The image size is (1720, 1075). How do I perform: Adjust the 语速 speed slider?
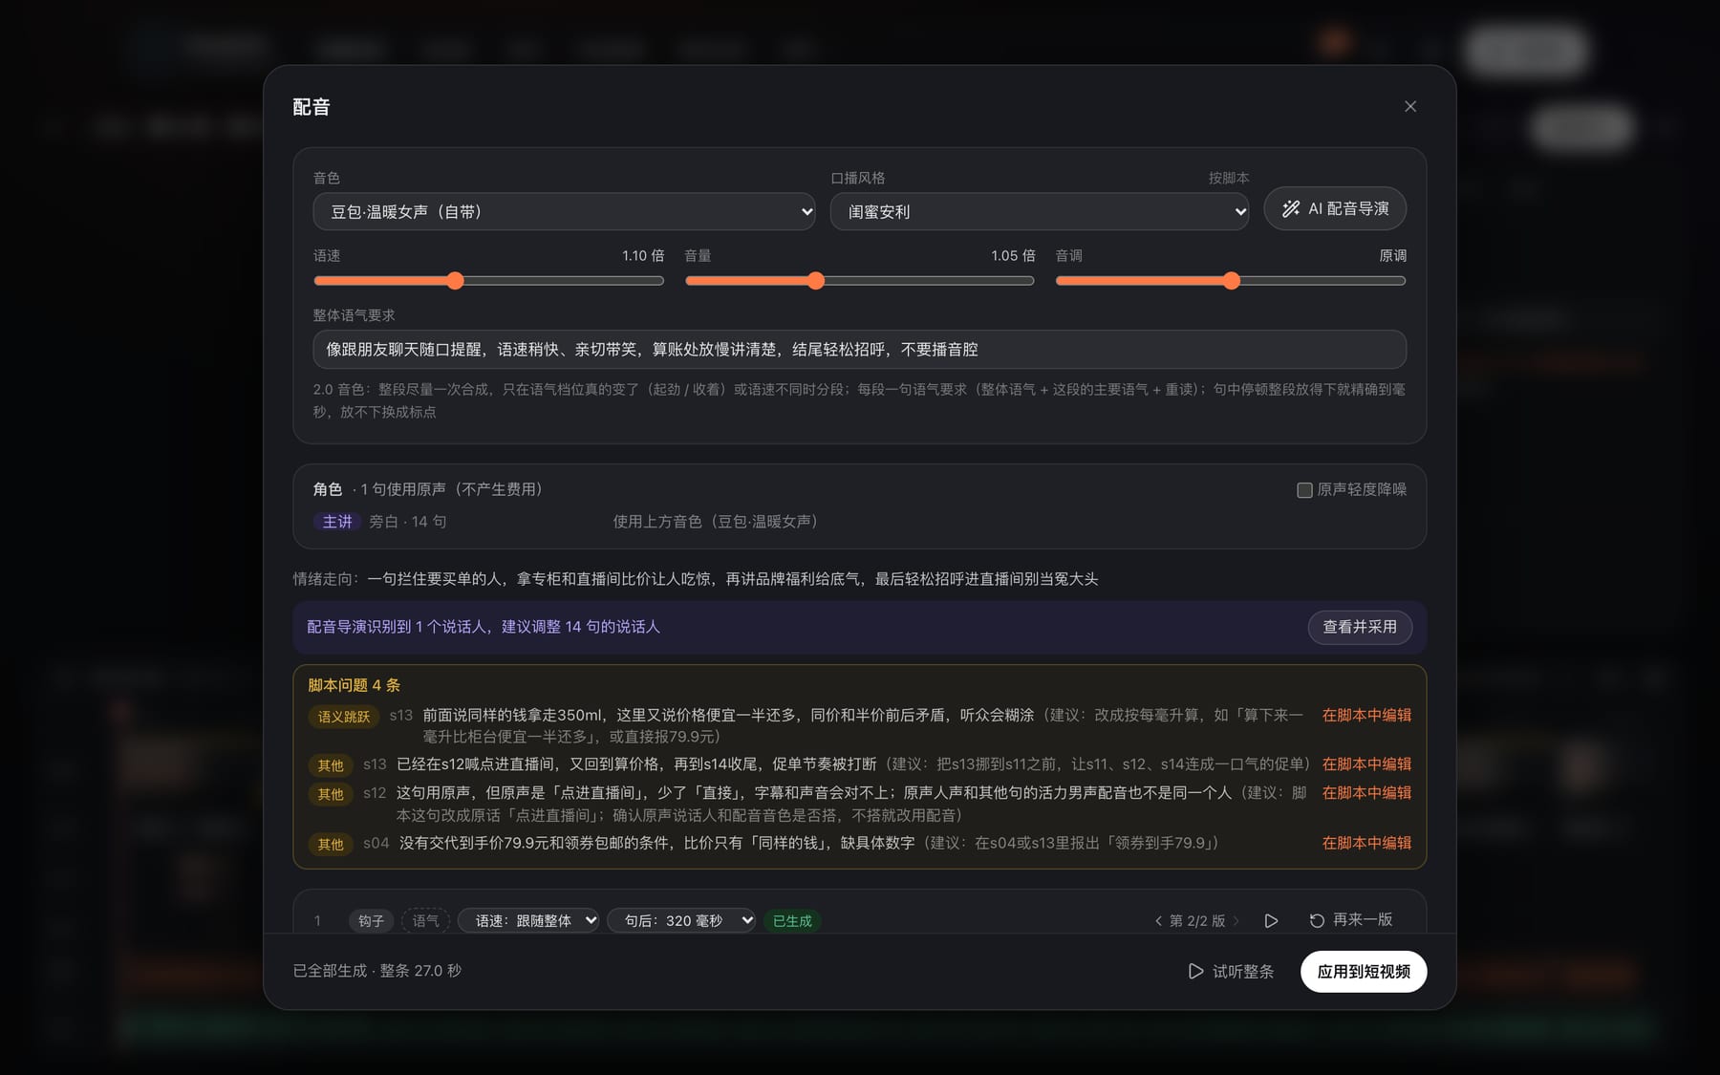(488, 281)
